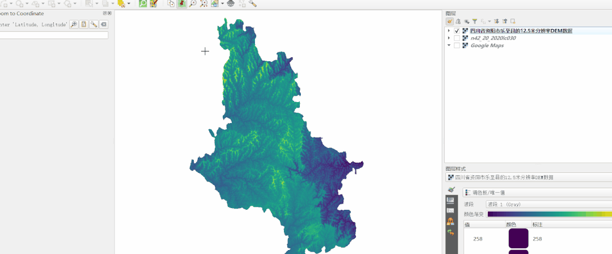This screenshot has height=254, width=612.
Task: Click the zoom button in Zoom to Coordinate panel
Action: (74, 24)
